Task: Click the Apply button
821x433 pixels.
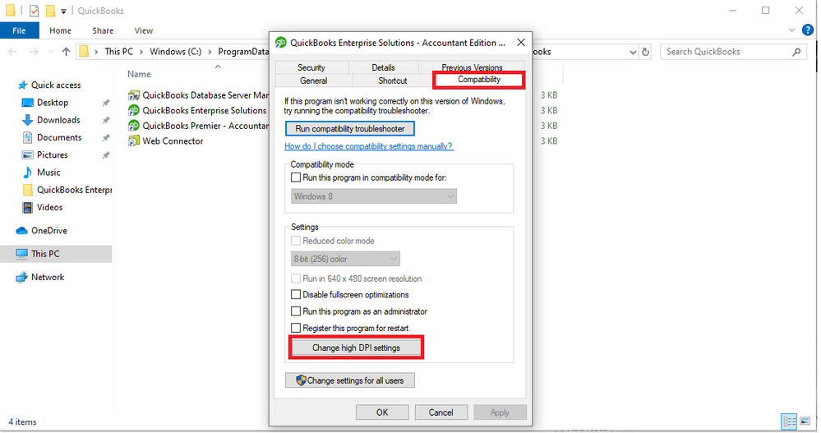Action: click(x=500, y=412)
